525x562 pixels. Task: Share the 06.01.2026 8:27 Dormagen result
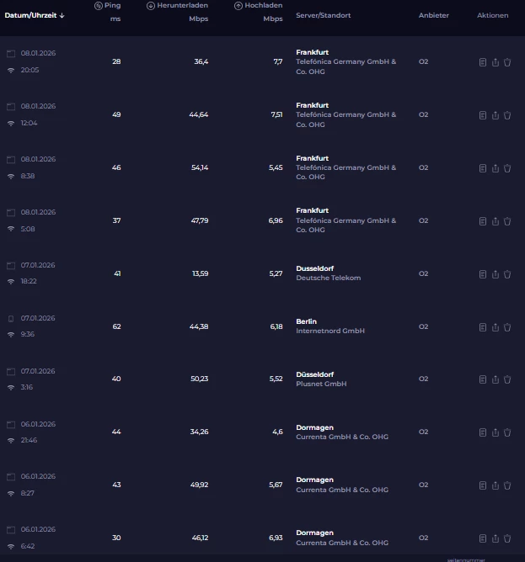click(496, 485)
